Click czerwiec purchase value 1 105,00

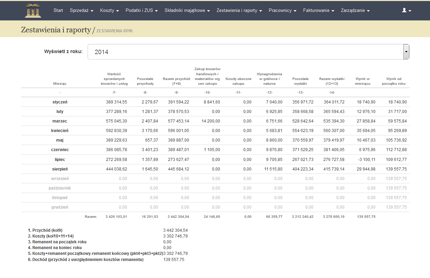pos(212,150)
